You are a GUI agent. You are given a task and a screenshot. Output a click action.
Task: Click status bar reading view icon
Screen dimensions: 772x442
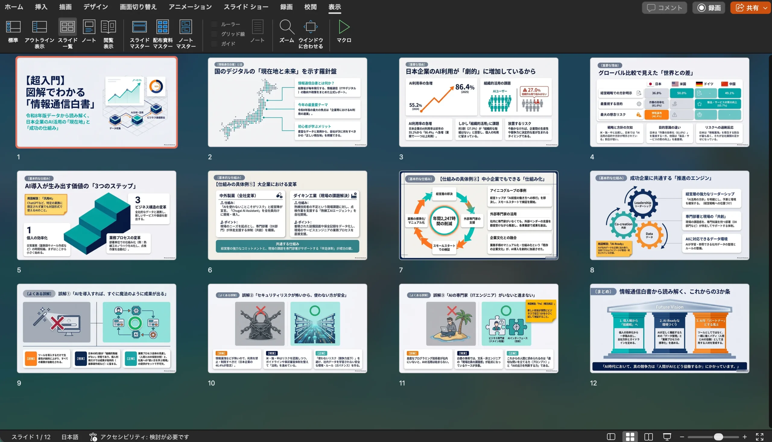(649, 437)
